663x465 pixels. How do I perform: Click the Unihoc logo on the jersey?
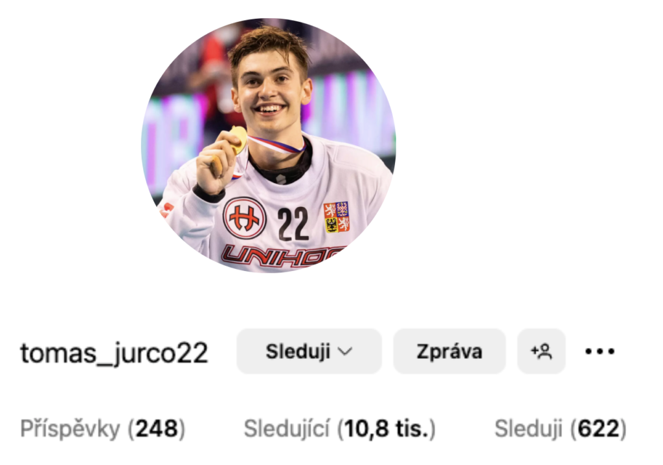tap(282, 256)
